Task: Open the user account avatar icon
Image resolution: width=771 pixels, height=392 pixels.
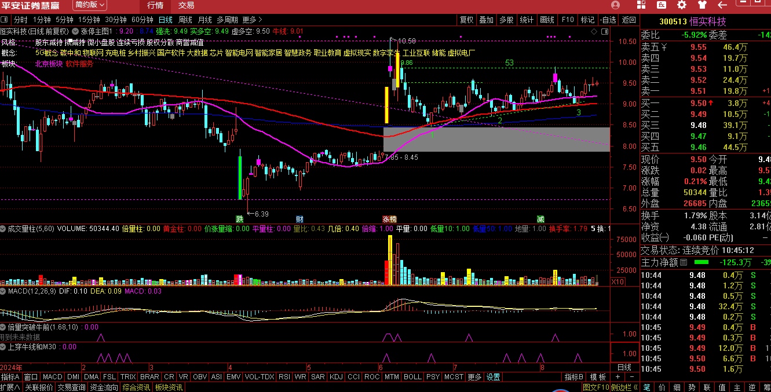Action: [615, 5]
